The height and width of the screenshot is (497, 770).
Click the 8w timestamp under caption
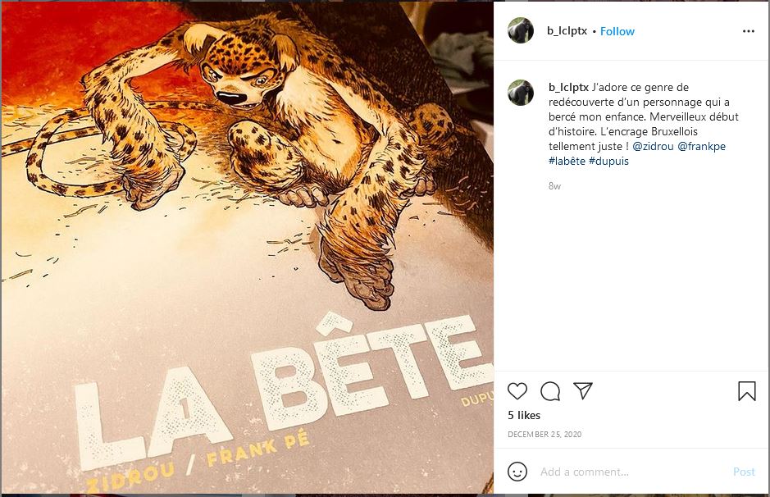point(554,186)
